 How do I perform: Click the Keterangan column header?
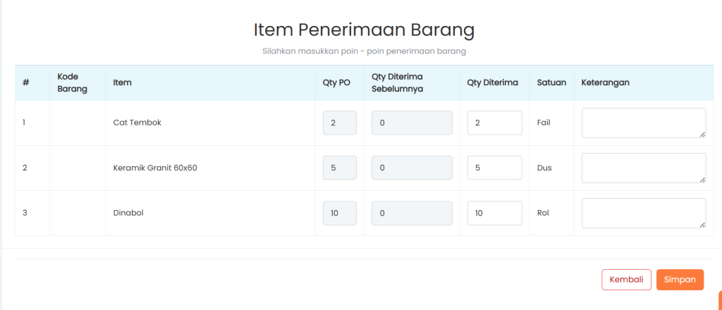pyautogui.click(x=605, y=82)
